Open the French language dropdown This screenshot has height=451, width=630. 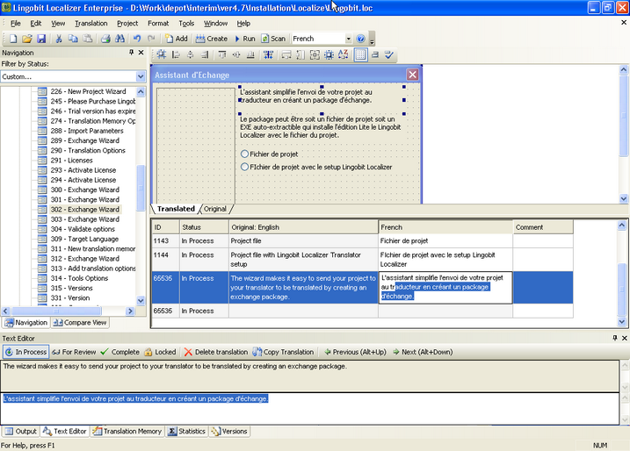click(x=346, y=39)
